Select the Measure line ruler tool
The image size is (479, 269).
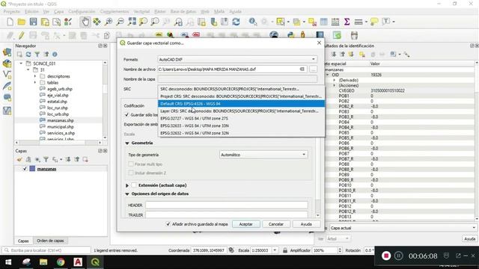coord(359,22)
